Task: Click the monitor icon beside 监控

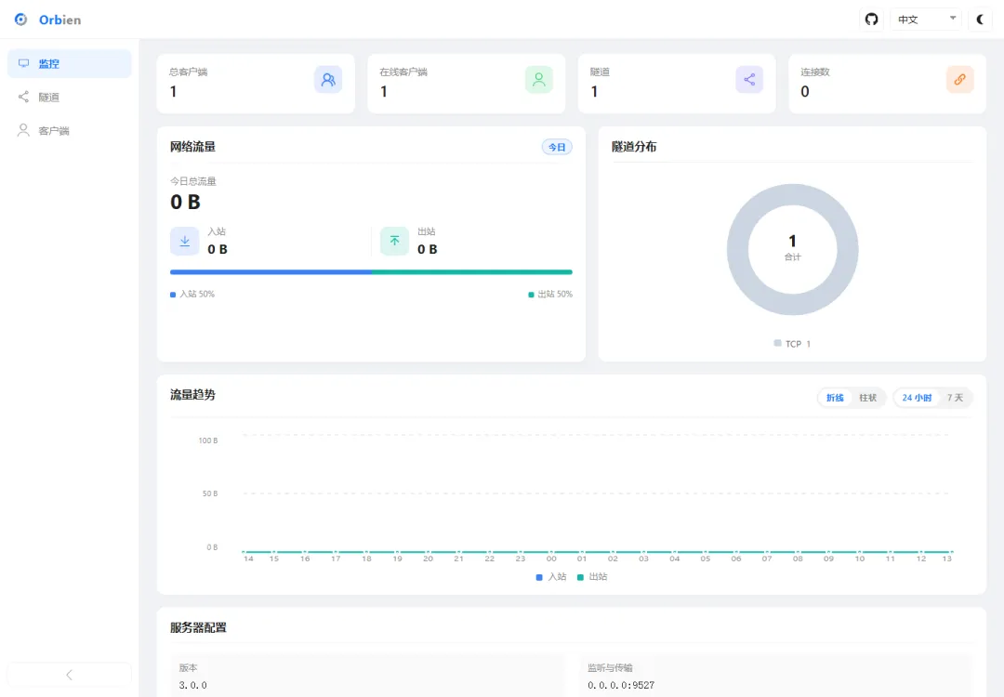Action: click(23, 63)
